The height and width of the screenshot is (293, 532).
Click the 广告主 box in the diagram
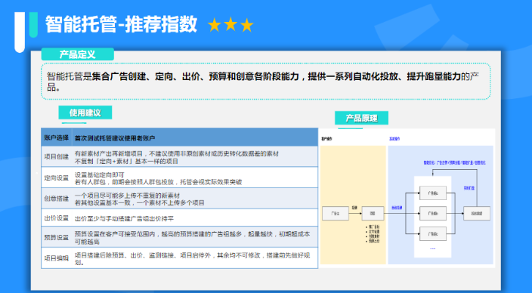click(336, 213)
